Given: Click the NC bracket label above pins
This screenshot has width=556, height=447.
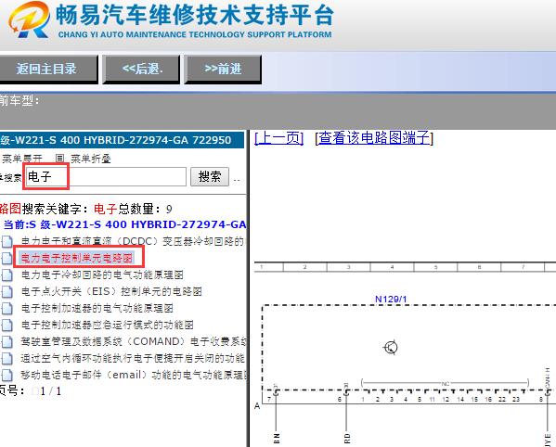Looking at the screenshot, I should (x=446, y=384).
